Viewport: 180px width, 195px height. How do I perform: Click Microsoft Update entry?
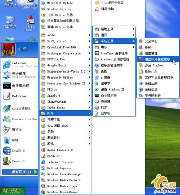click(x=66, y=3)
